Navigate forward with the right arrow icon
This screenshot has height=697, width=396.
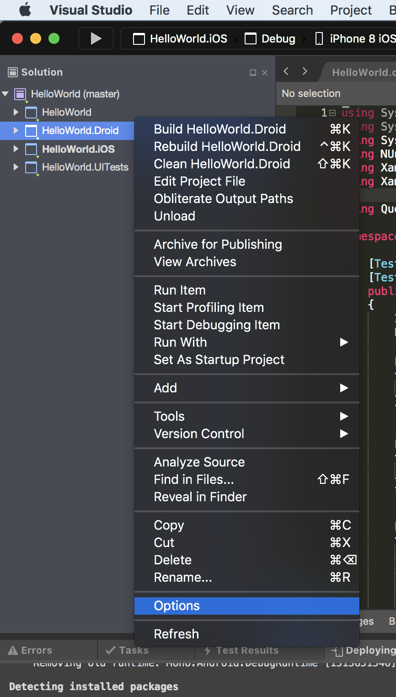(305, 71)
